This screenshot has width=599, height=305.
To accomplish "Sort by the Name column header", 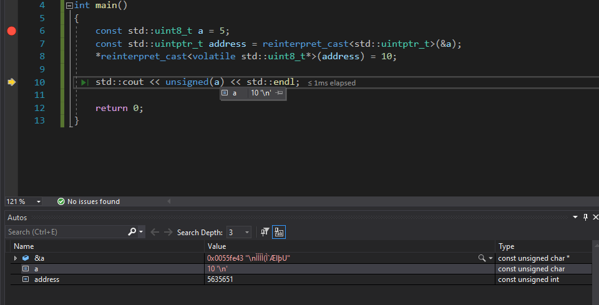I will pyautogui.click(x=107, y=246).
